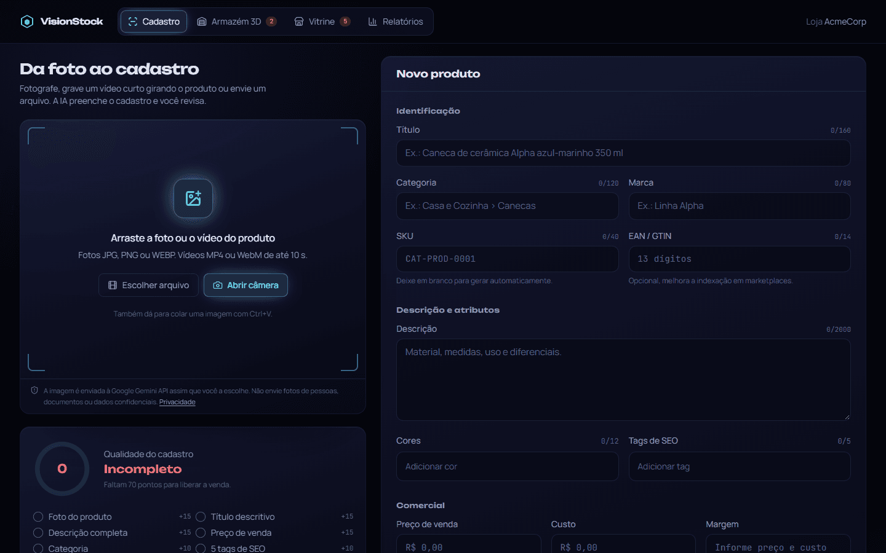Click the Descrição text area

623,380
